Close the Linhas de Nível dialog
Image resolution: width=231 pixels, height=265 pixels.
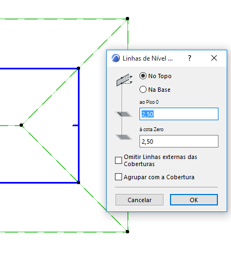[x=214, y=58]
